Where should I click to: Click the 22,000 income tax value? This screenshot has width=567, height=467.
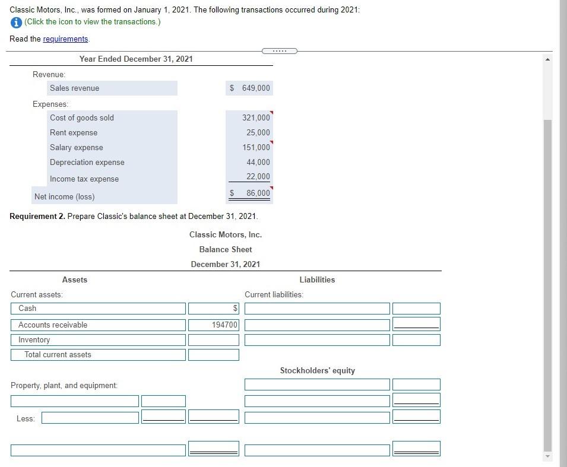[258, 176]
